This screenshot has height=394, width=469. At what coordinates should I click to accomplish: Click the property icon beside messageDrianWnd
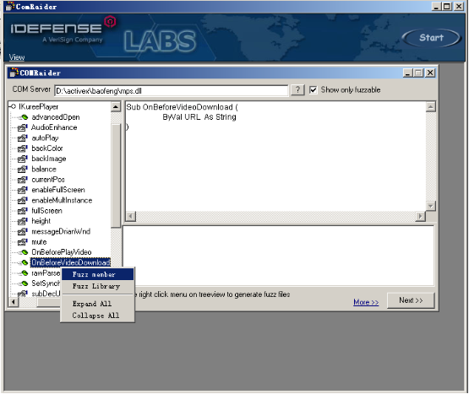coord(22,232)
